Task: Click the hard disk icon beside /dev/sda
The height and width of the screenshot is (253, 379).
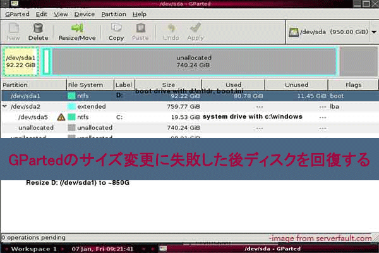Action: point(294,32)
